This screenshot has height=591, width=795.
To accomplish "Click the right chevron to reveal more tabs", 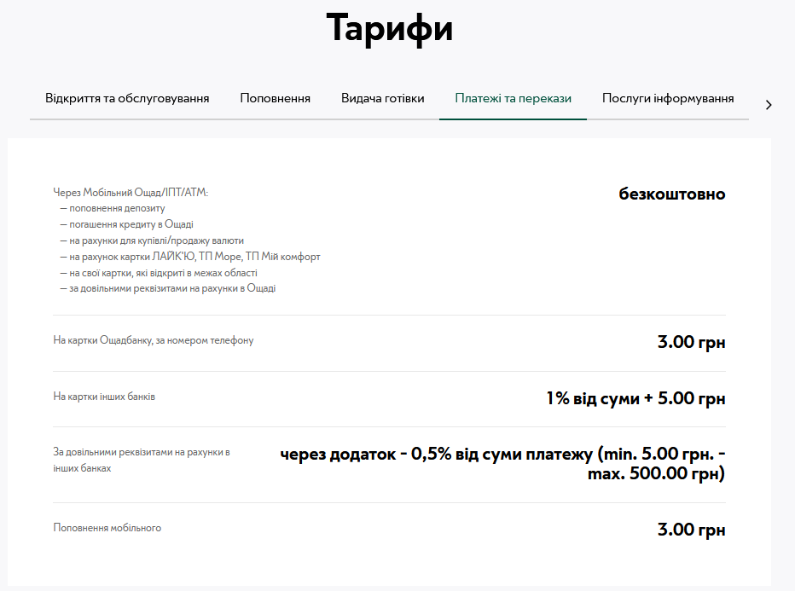I will tap(769, 104).
